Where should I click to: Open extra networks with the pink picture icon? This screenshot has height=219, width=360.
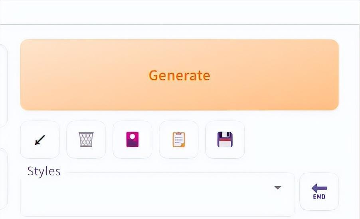(x=133, y=140)
